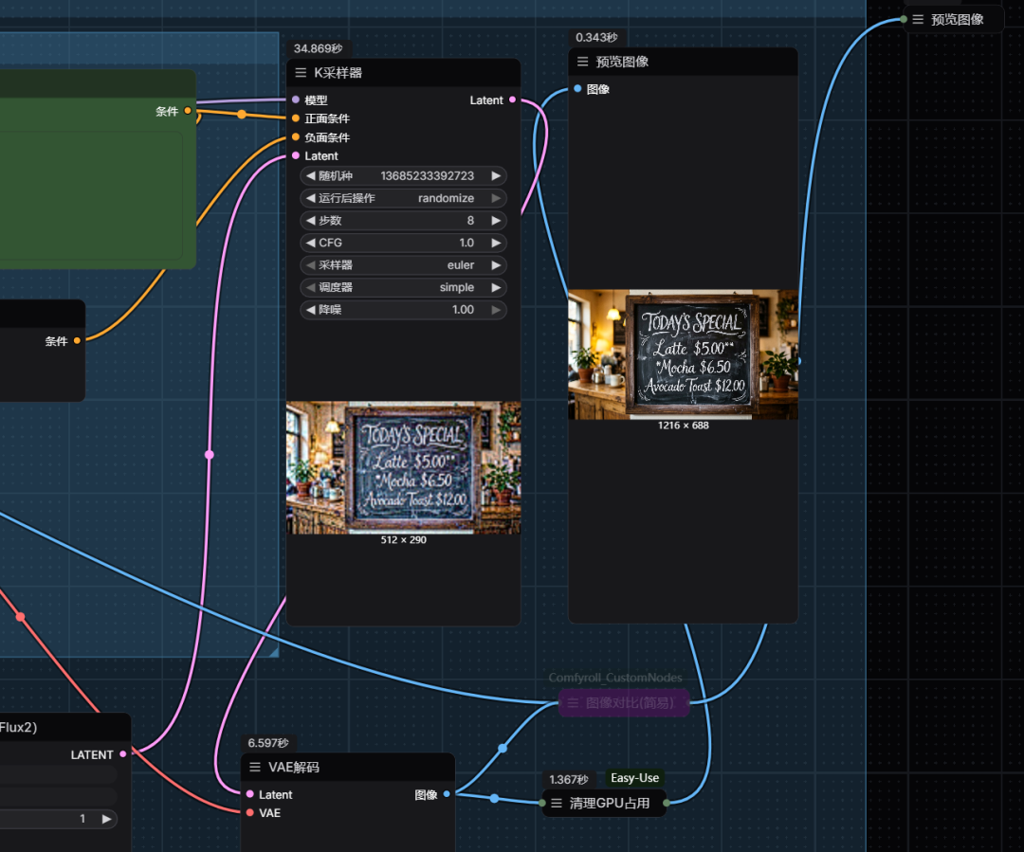Open the K采样器 node menu icon

pos(301,73)
